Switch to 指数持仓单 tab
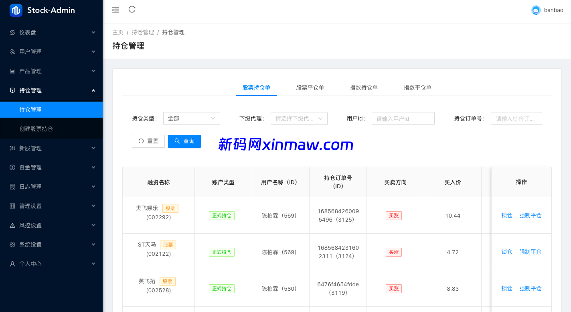571x312 pixels. pyautogui.click(x=364, y=88)
